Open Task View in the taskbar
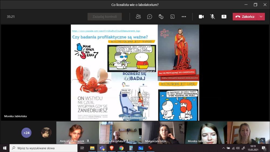 [x=82, y=148]
